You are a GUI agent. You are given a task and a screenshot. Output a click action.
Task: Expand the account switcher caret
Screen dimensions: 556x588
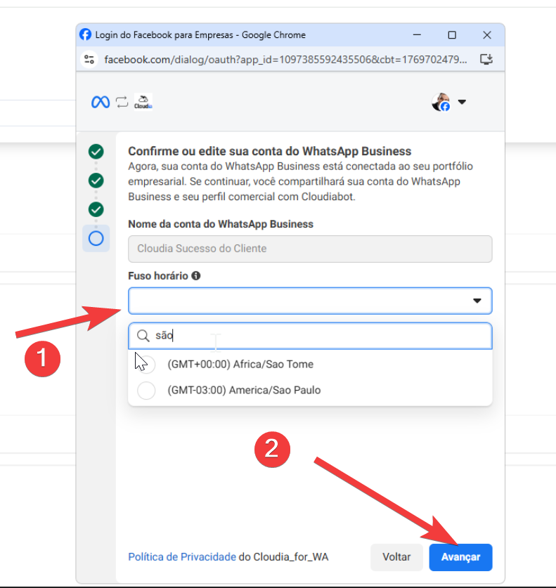click(x=462, y=102)
